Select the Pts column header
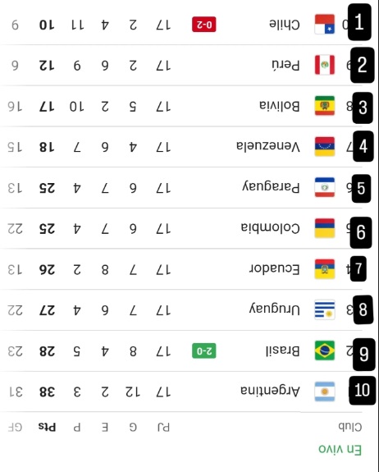 click(48, 427)
